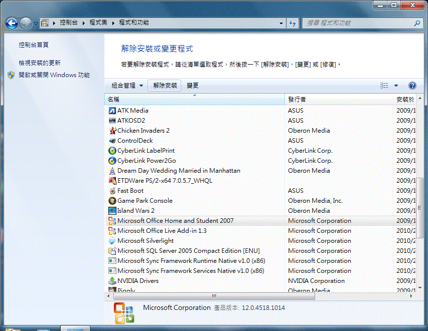Click the 解除安裝 toolbar button

[x=165, y=86]
